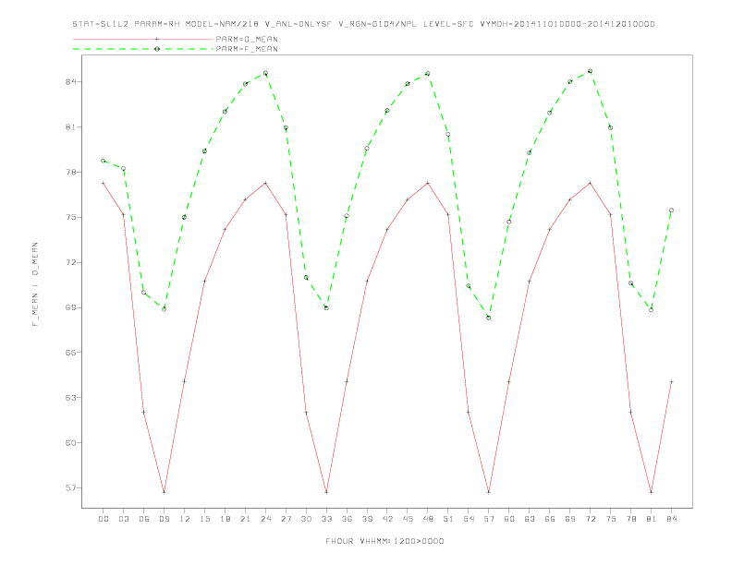Click O_MEAN plus marker at forecast hour 24
The image size is (732, 565).
coord(265,183)
